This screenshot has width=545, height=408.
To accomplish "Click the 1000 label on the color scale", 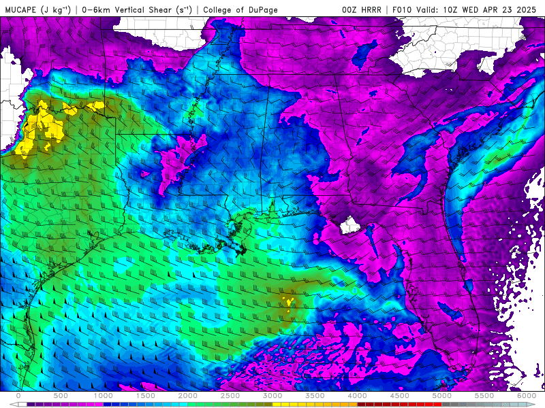I will [104, 396].
